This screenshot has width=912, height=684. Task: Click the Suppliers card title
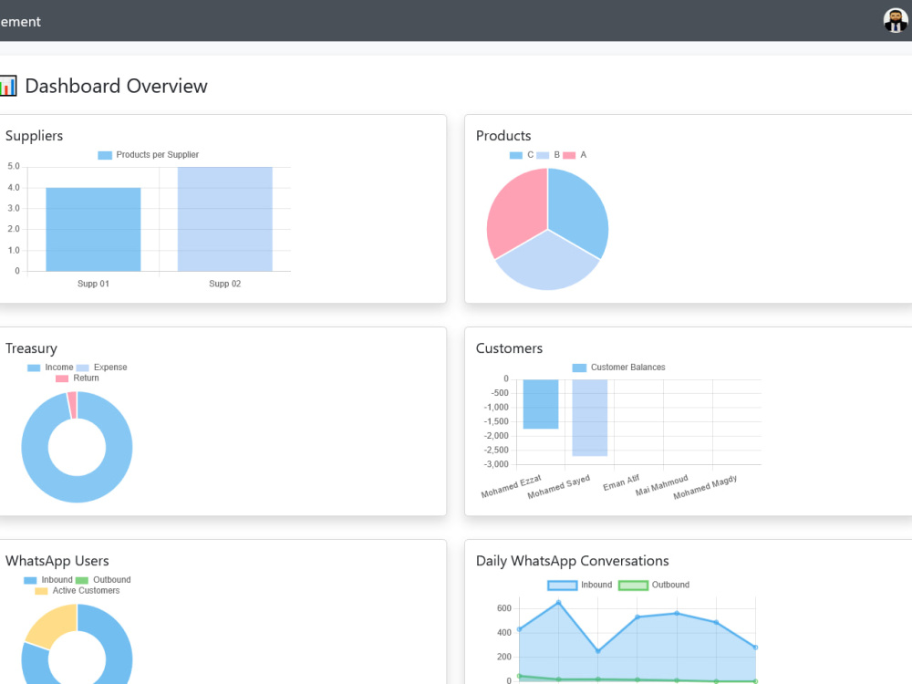tap(35, 136)
